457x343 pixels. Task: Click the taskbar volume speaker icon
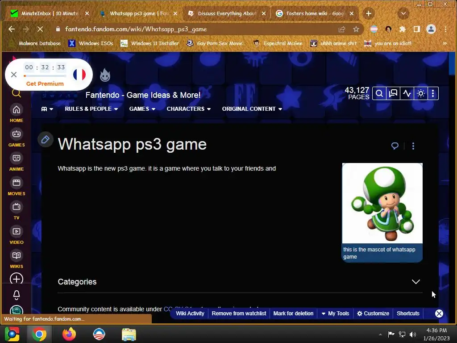click(412, 334)
